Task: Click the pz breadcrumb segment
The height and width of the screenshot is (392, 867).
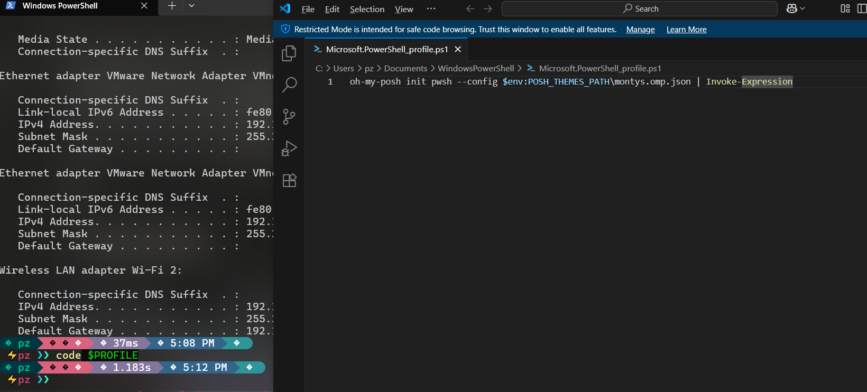Action: pos(369,68)
